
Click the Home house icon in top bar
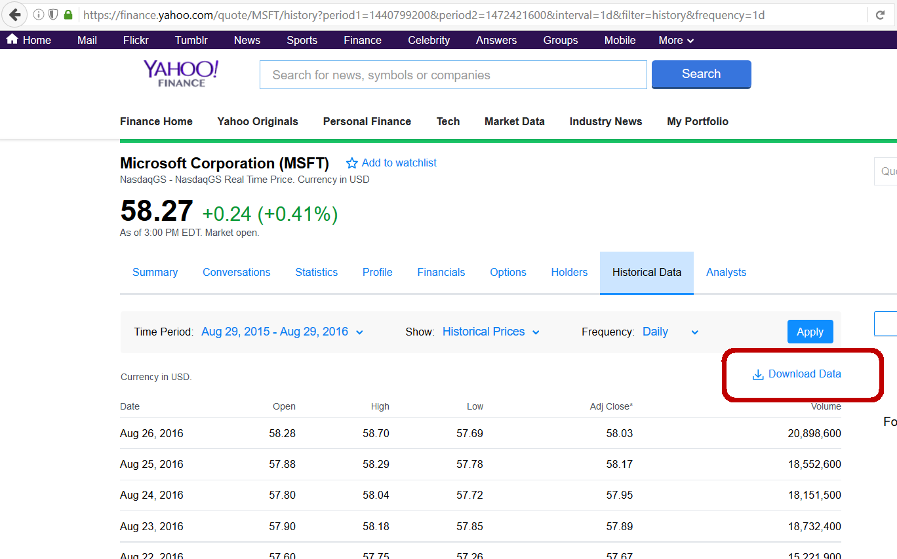[12, 39]
